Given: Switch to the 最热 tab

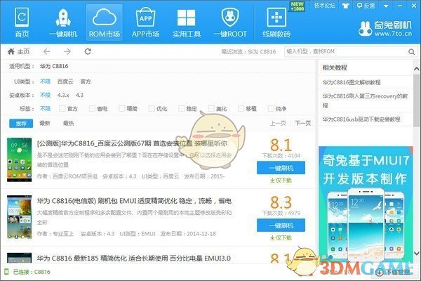Looking at the screenshot, I should pos(68,123).
